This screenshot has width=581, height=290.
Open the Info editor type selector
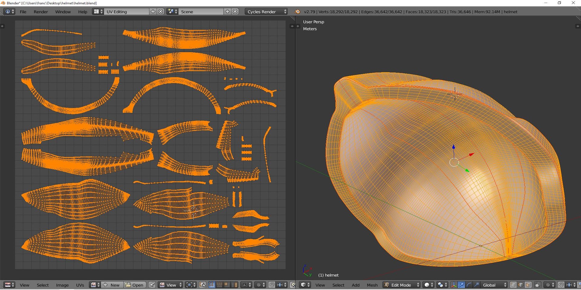pyautogui.click(x=9, y=11)
